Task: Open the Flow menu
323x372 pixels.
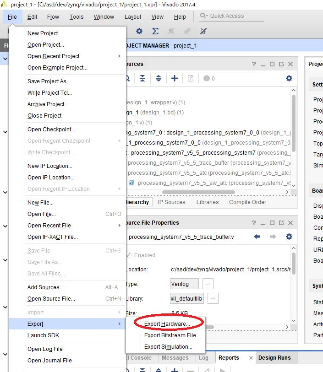Action: (x=53, y=17)
